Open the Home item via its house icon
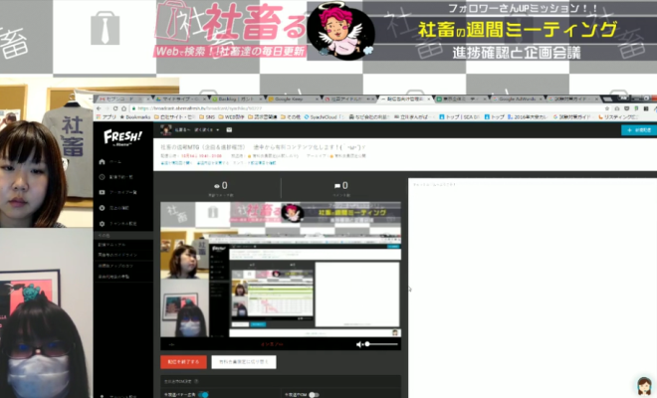The width and height of the screenshot is (657, 398). point(102,161)
